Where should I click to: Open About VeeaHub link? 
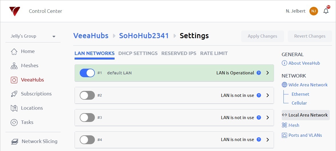click(304, 63)
